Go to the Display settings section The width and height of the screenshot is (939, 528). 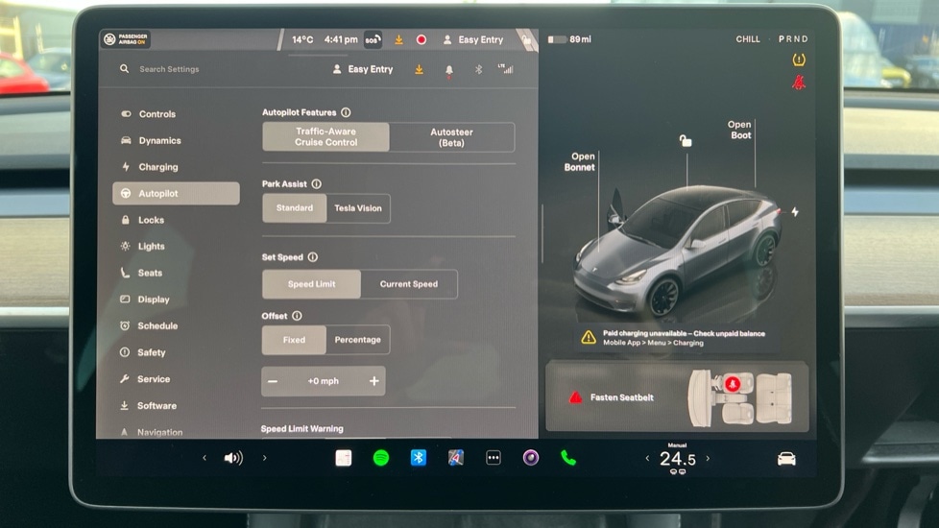[x=153, y=300]
